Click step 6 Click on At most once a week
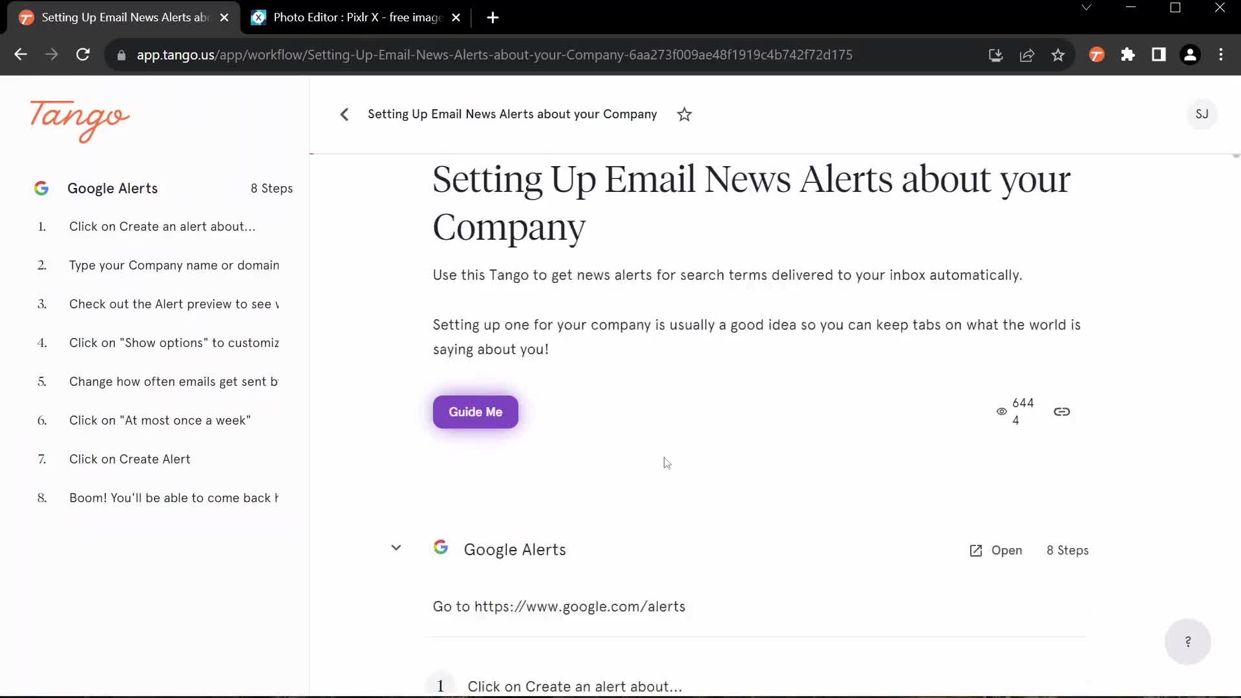 [x=160, y=420]
